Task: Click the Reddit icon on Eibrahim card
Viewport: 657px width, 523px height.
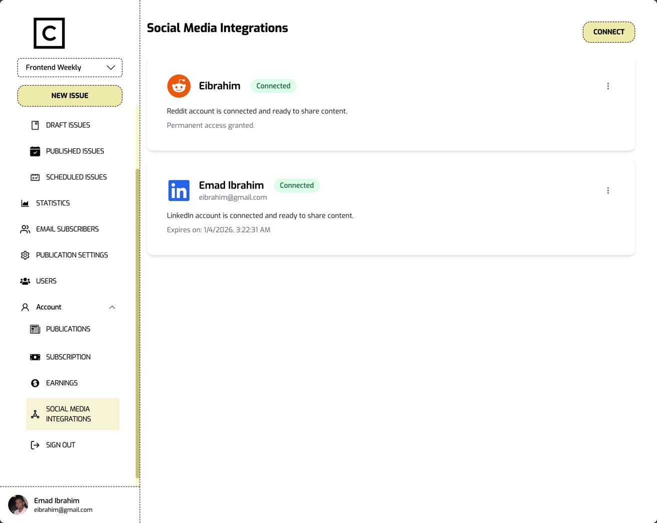Action: pyautogui.click(x=179, y=85)
